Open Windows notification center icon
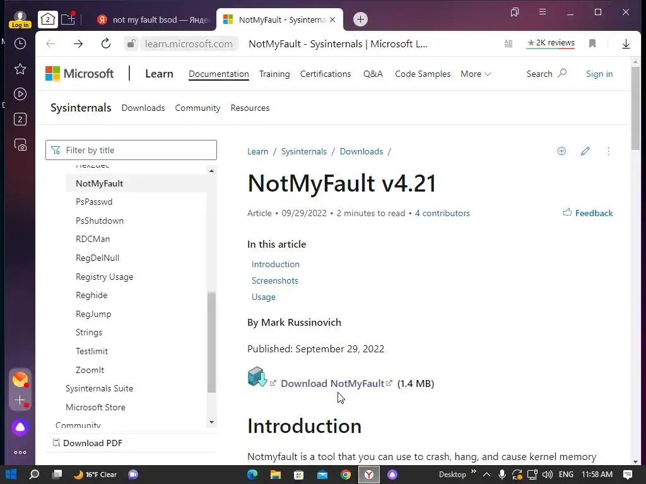 click(x=628, y=475)
